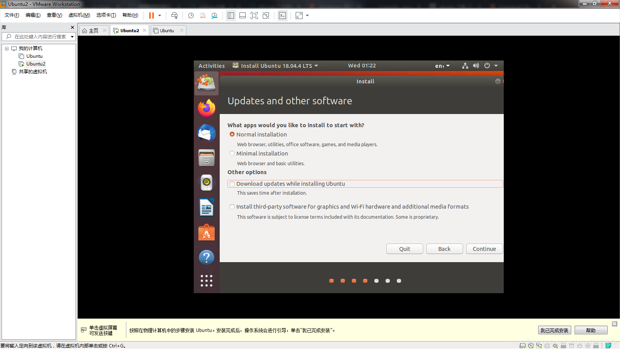Open console view icon
This screenshot has height=349, width=620.
coord(282,16)
